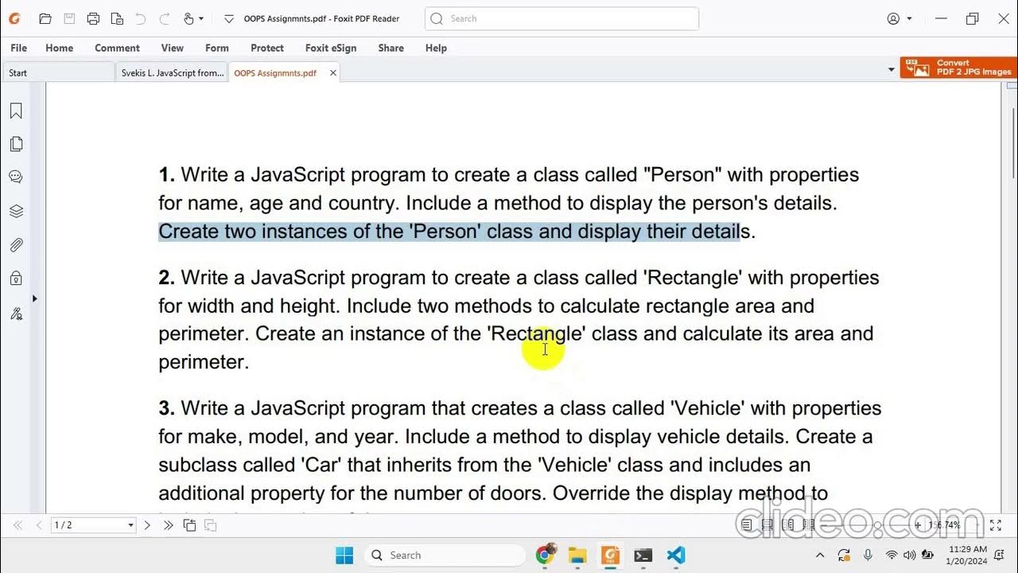
Task: Open the Pages thumbnails panel
Action: (16, 144)
